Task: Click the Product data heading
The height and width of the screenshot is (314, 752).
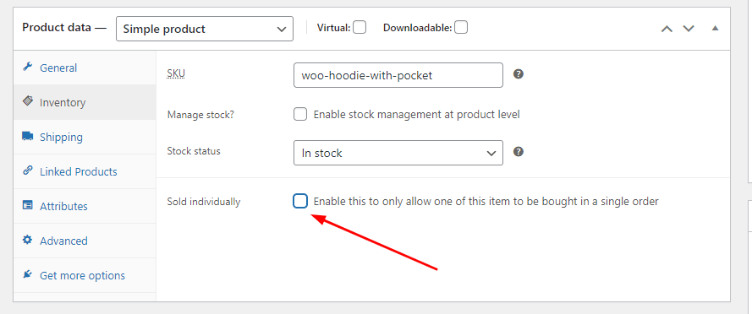Action: tap(63, 27)
